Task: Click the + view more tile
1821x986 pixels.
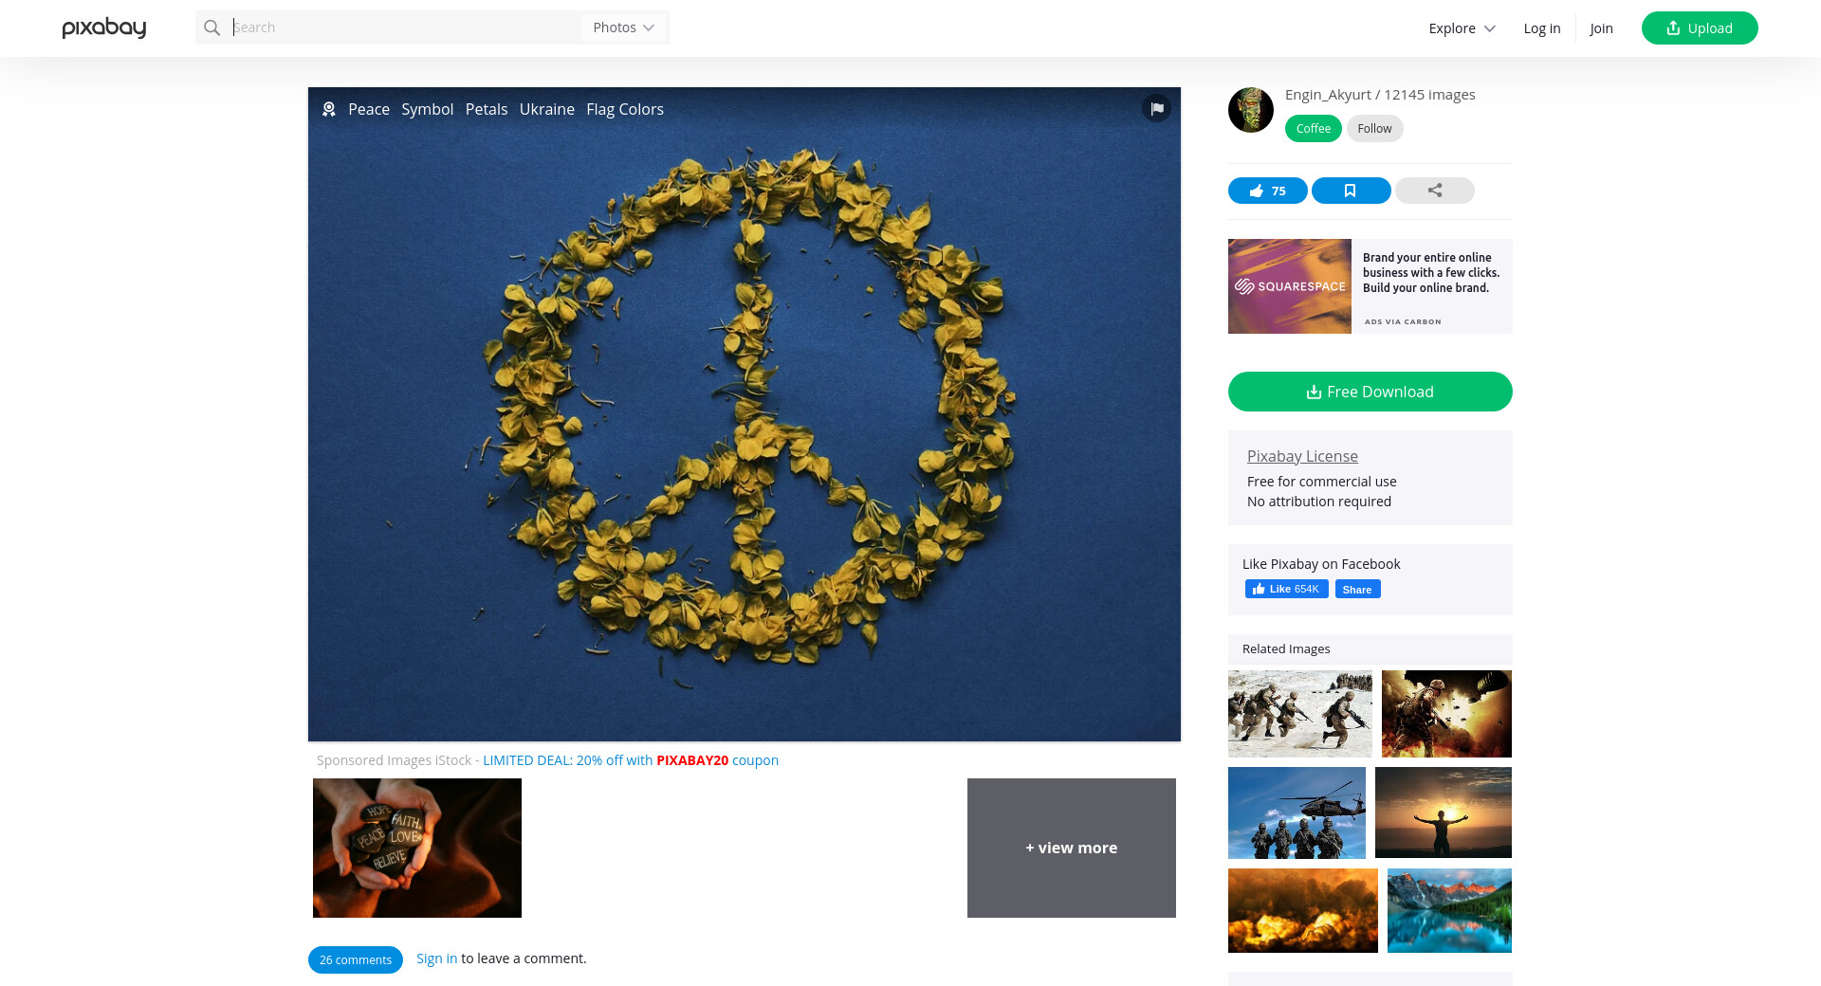Action: [1072, 848]
